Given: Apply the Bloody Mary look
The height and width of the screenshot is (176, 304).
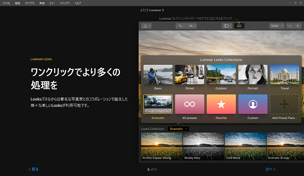Looking at the screenshot, I should [x=204, y=147].
